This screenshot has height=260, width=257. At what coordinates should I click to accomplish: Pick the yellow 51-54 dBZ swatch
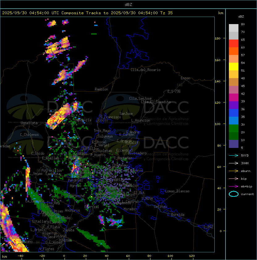pos(234,67)
